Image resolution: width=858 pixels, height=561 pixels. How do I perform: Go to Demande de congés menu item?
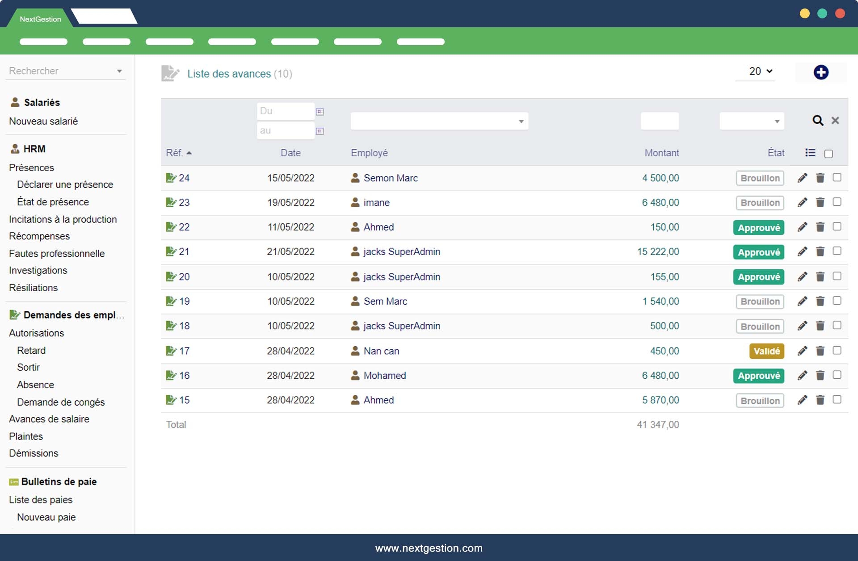coord(61,402)
